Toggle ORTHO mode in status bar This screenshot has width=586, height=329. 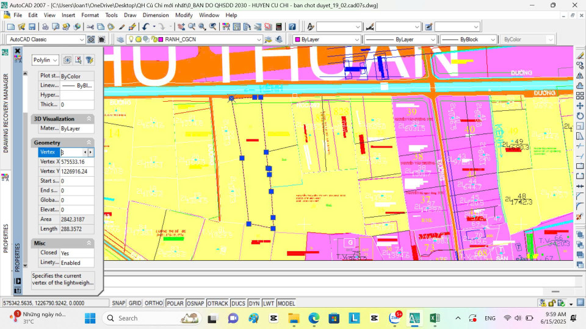[154, 303]
